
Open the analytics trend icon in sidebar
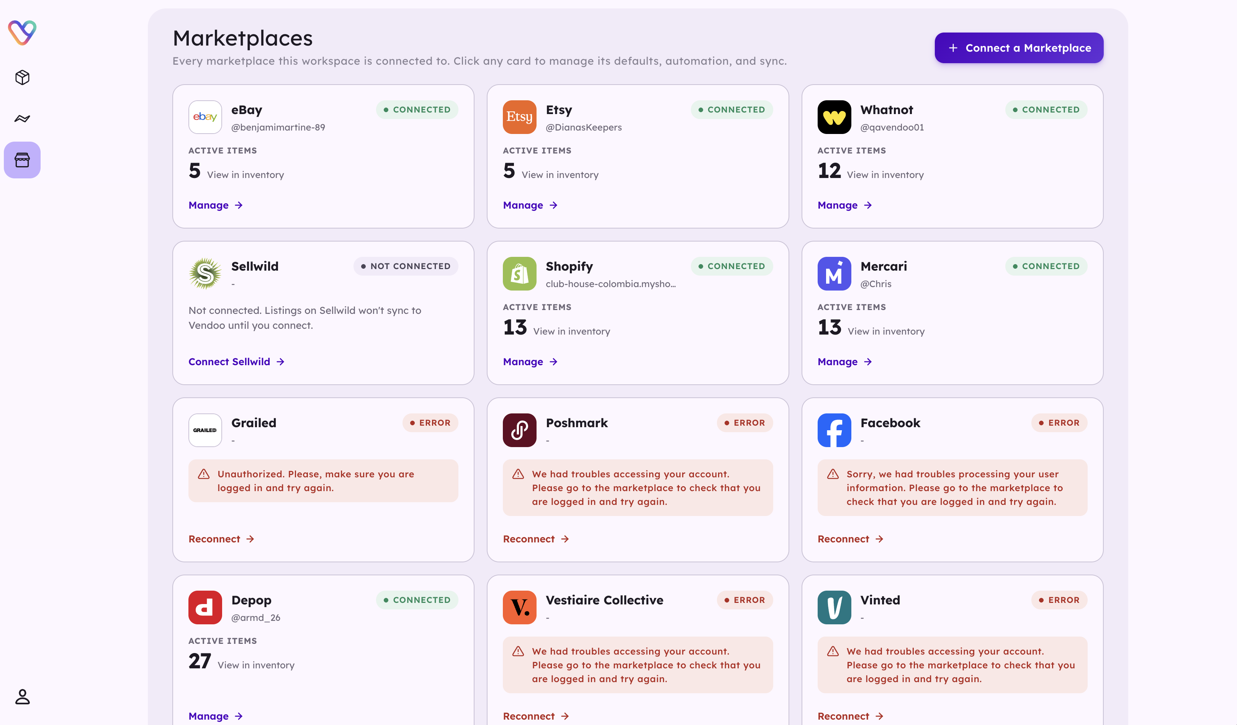[x=22, y=119]
